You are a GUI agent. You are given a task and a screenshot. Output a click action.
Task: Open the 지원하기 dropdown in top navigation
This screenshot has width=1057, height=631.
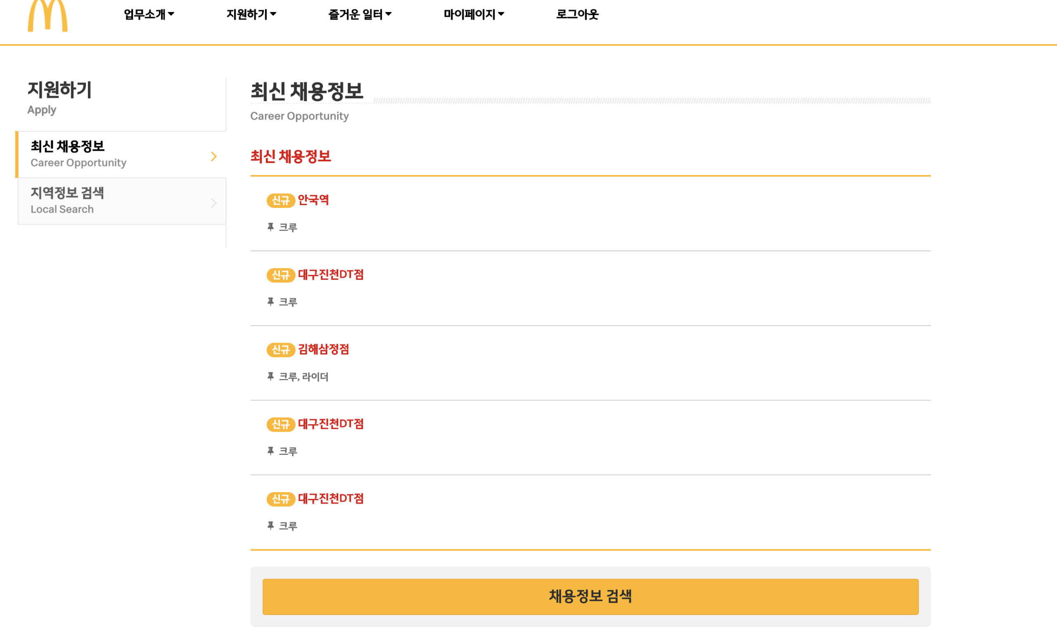tap(251, 14)
